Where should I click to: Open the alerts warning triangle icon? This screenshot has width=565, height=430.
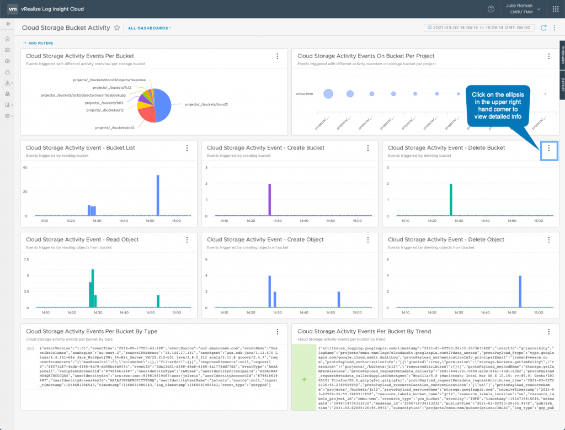click(x=8, y=83)
